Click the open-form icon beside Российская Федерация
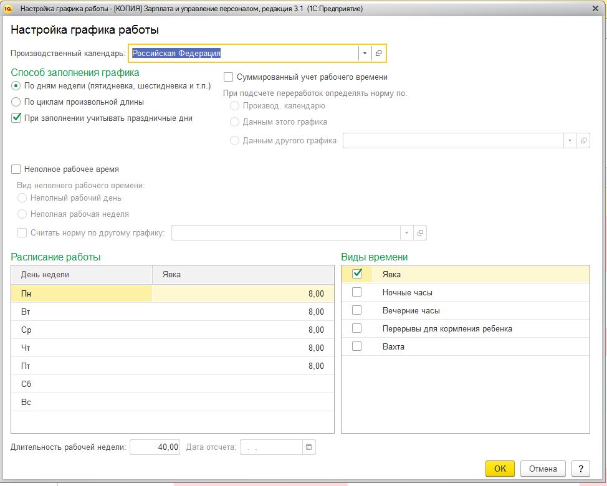 pos(379,54)
